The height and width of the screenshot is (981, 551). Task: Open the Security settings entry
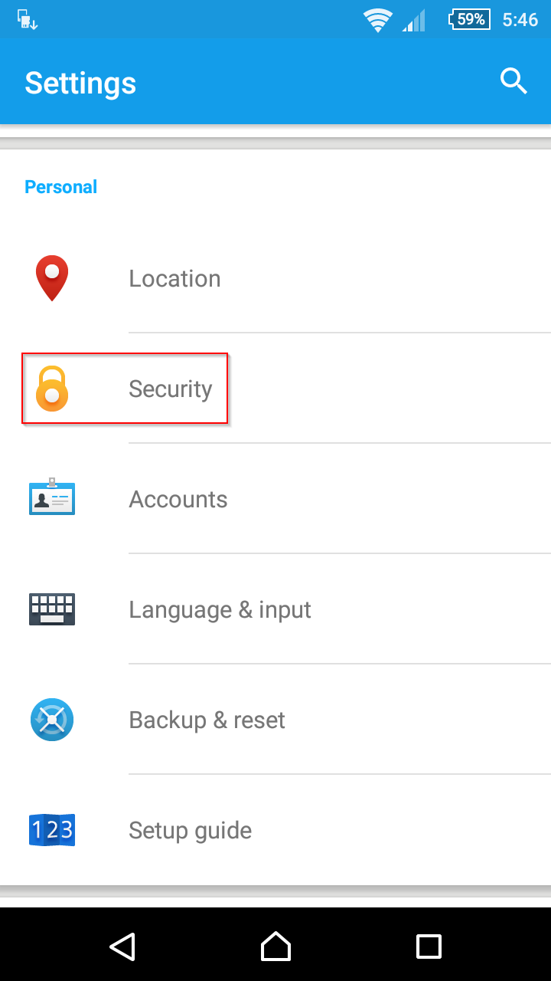click(275, 389)
